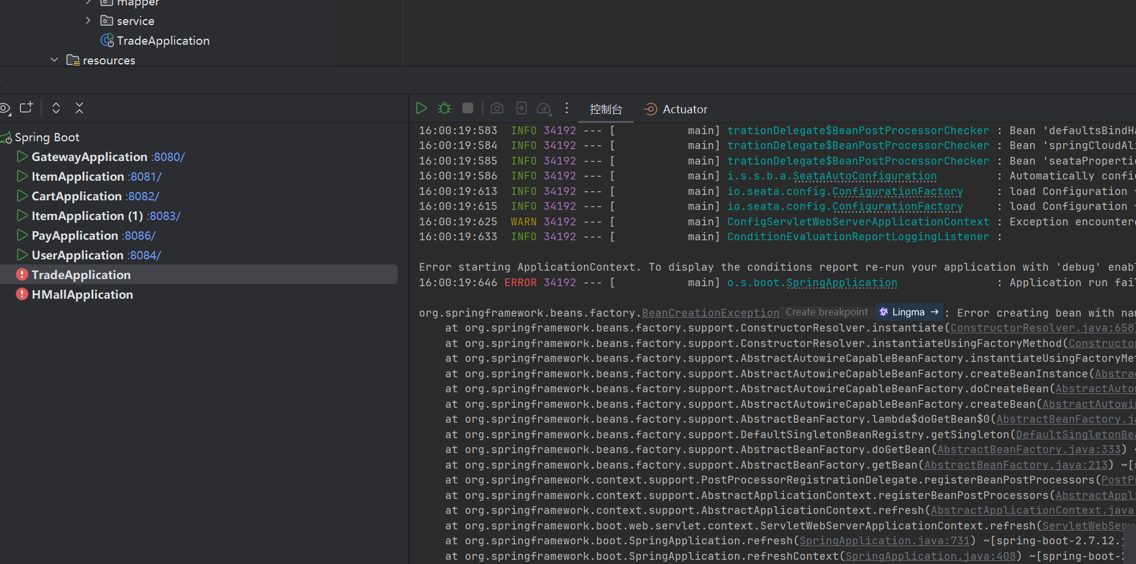The width and height of the screenshot is (1136, 564).
Task: Click the camera thread dump icon
Action: (x=497, y=108)
